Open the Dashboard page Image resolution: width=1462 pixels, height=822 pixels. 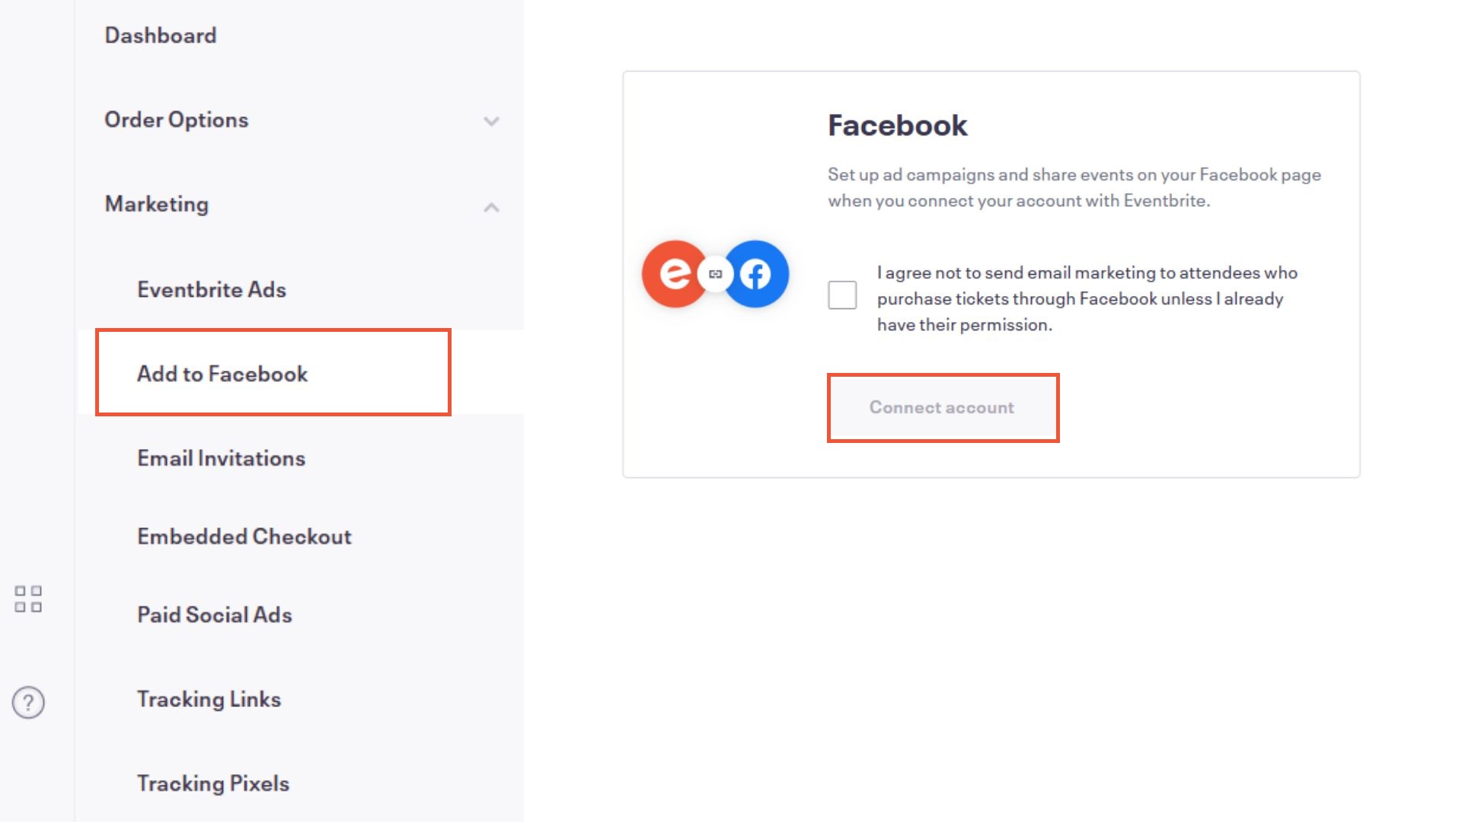pyautogui.click(x=161, y=35)
